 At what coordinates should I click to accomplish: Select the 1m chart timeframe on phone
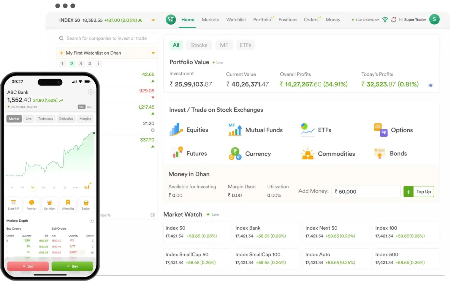tap(33, 187)
